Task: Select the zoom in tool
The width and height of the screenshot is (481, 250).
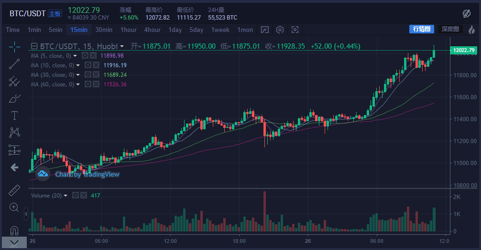Action: [14, 207]
